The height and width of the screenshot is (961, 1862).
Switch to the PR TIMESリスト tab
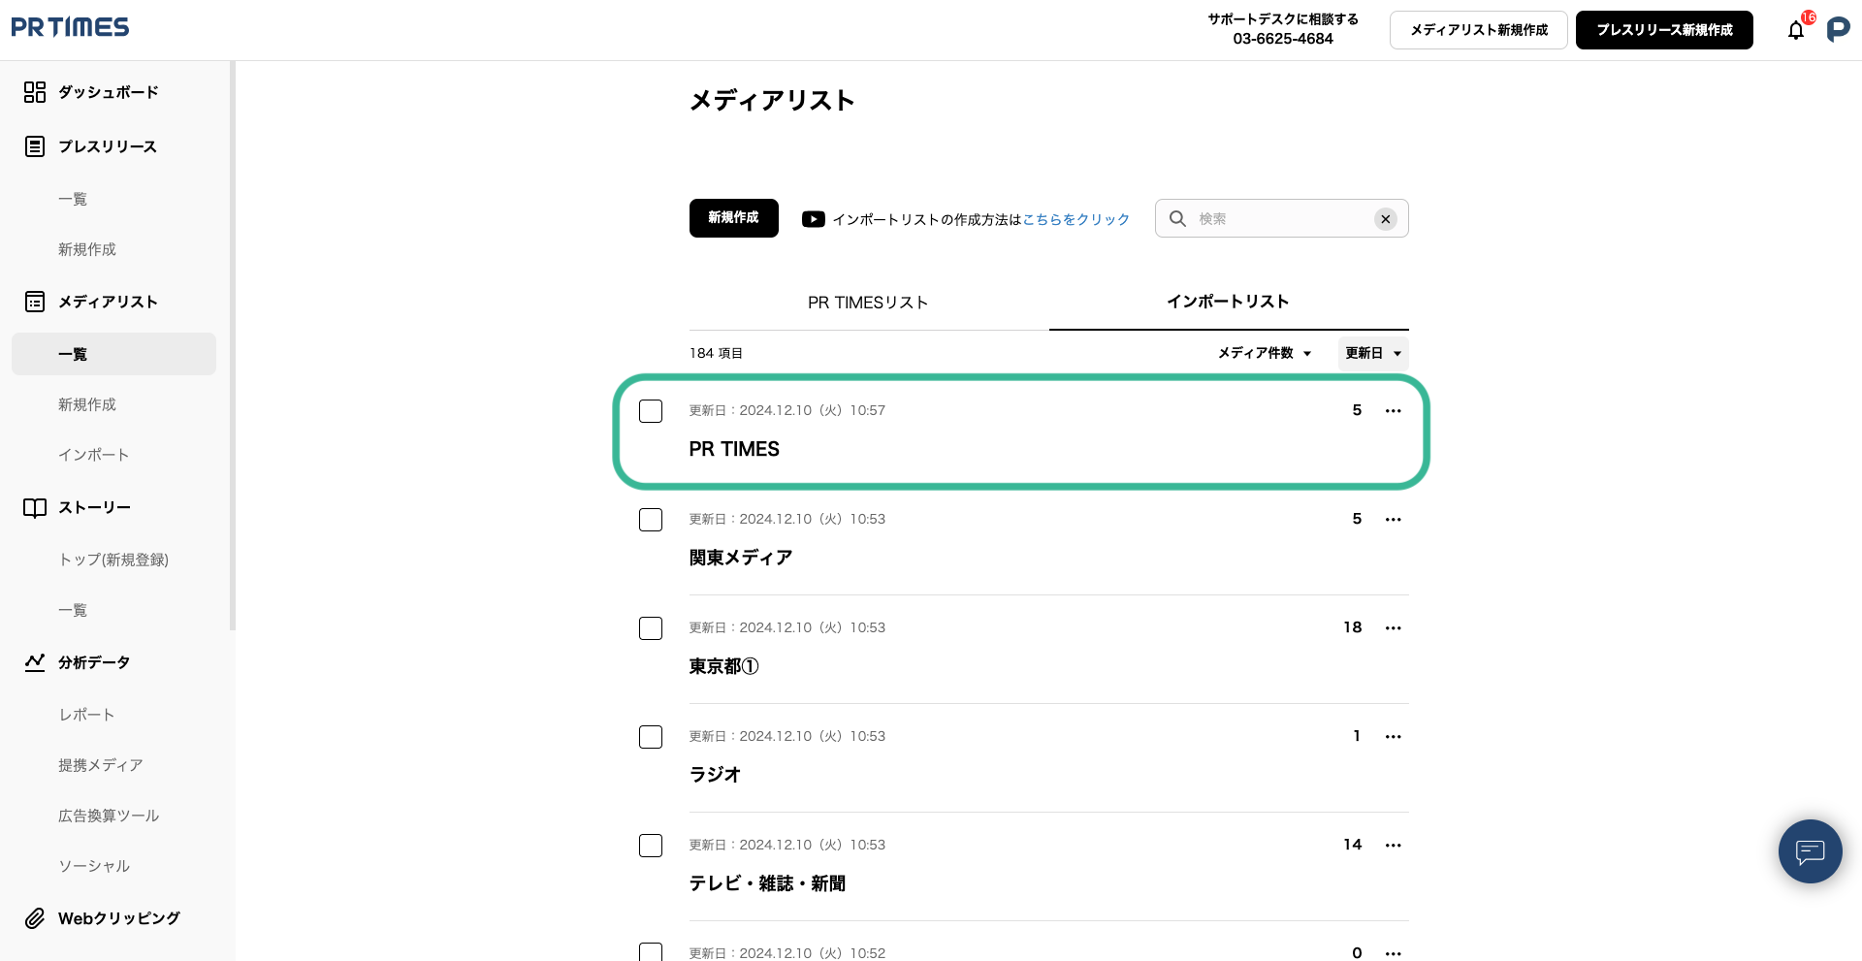pyautogui.click(x=868, y=303)
